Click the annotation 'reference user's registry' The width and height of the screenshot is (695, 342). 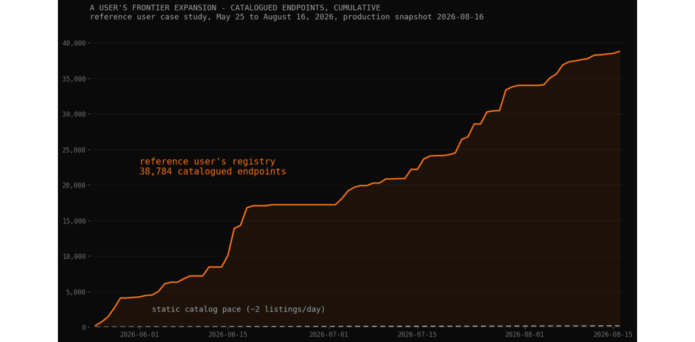click(x=207, y=162)
